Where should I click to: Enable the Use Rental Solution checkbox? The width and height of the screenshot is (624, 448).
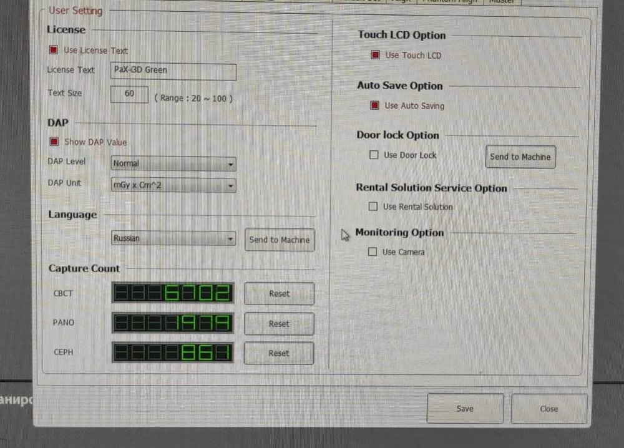coord(373,207)
